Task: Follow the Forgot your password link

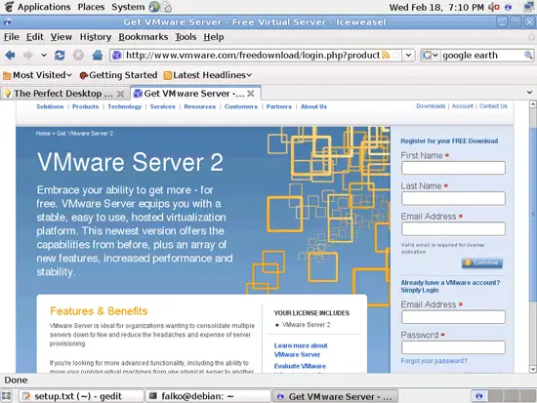Action: pos(434,361)
